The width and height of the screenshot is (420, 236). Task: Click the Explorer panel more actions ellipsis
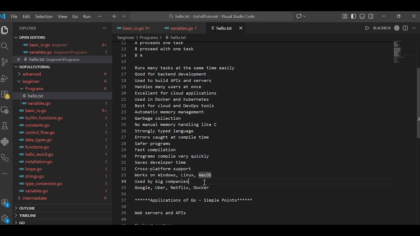(x=104, y=28)
